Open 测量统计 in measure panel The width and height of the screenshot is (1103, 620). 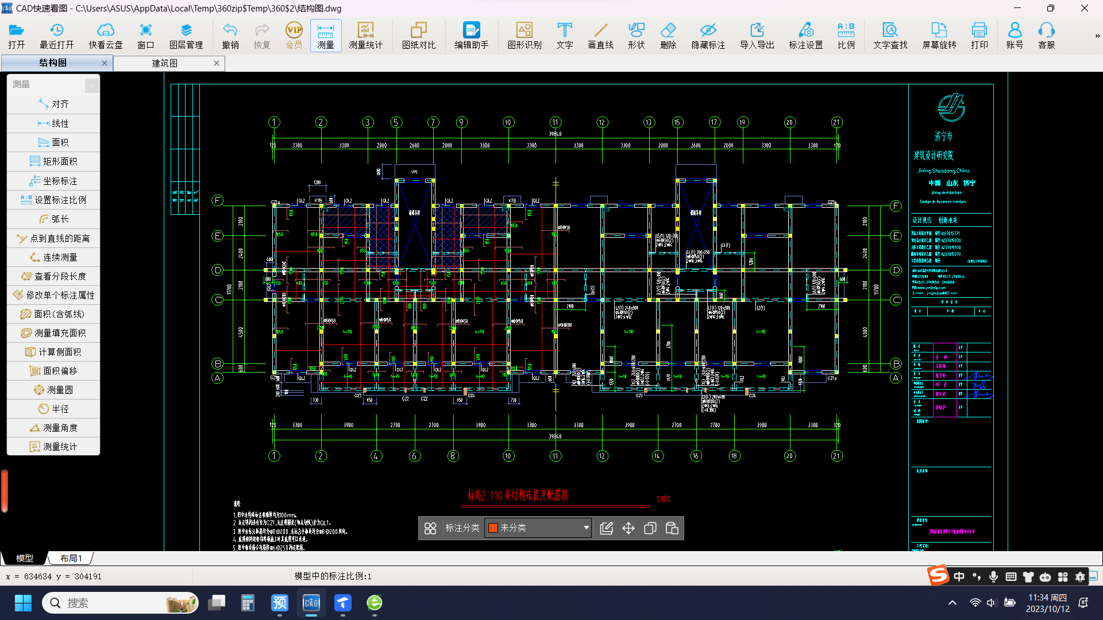53,447
